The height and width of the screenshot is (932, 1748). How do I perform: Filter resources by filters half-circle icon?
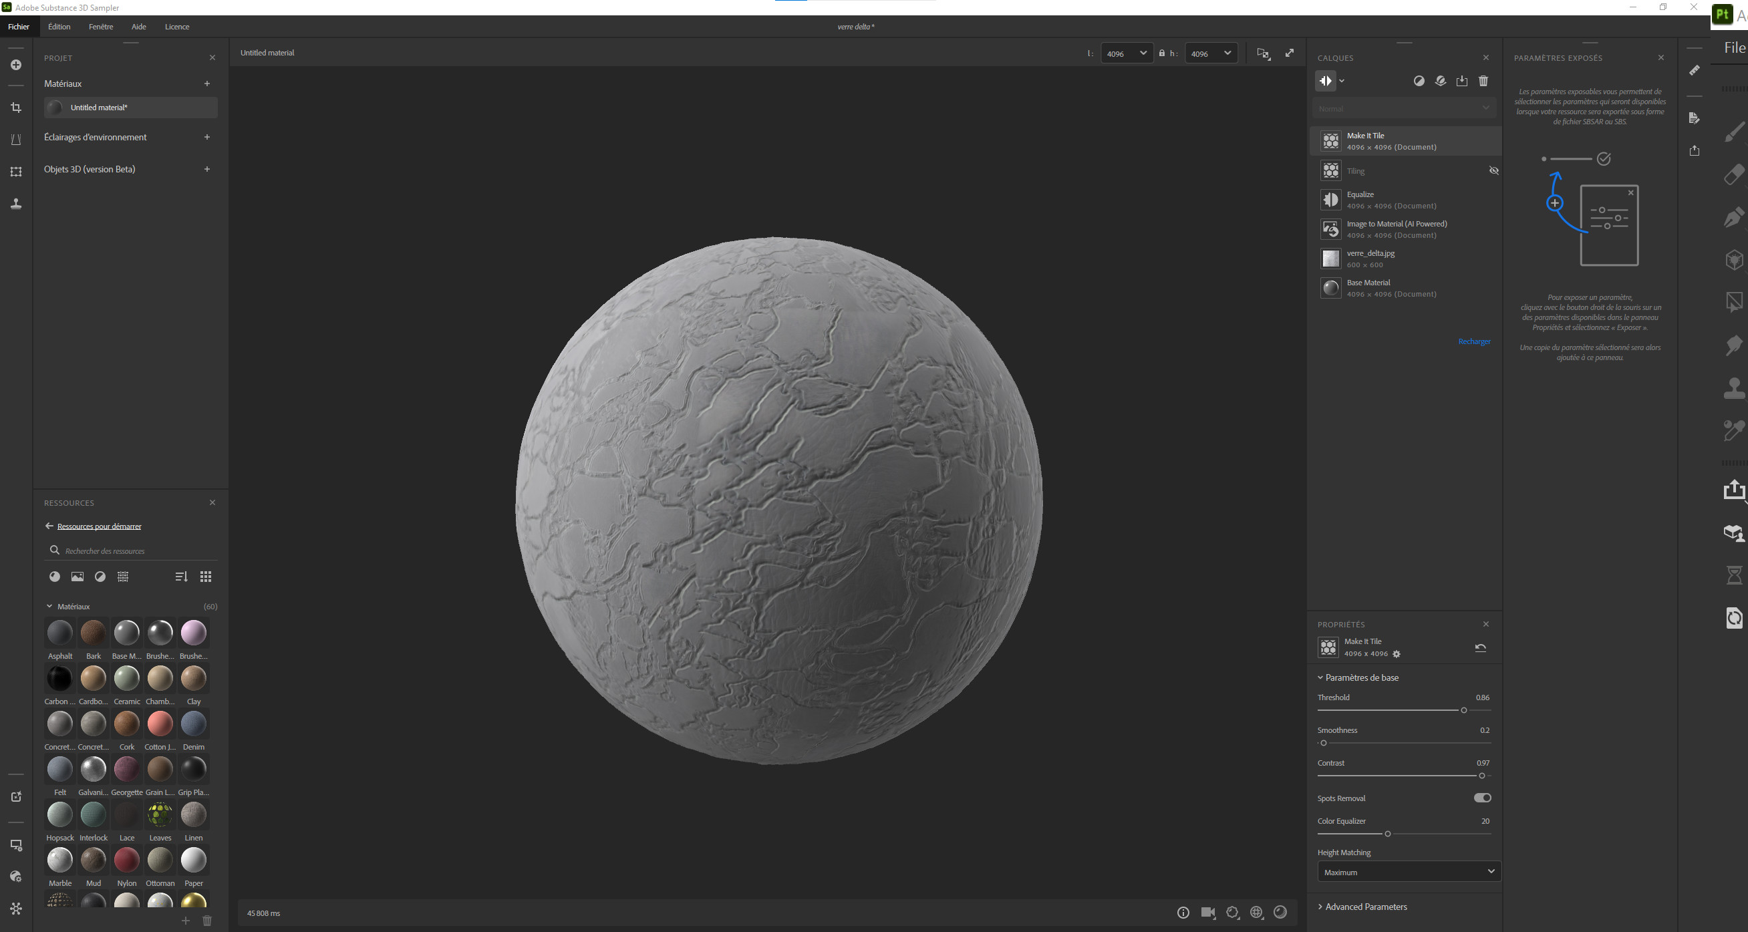pos(100,577)
